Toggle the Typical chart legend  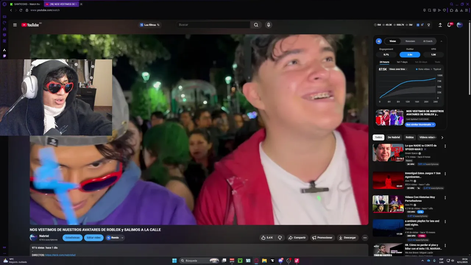pos(436,69)
